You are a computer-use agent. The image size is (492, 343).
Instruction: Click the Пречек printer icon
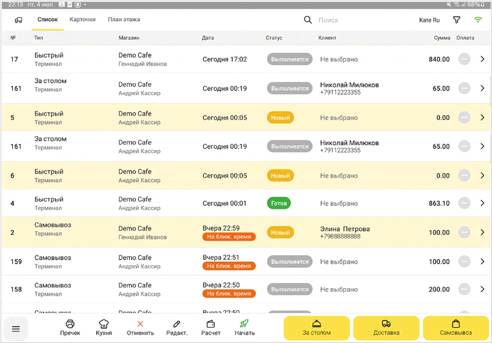point(70,324)
